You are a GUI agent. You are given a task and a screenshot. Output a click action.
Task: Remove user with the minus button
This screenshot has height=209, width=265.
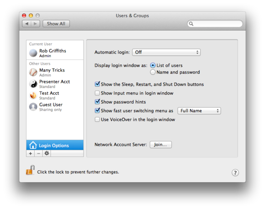click(x=38, y=153)
